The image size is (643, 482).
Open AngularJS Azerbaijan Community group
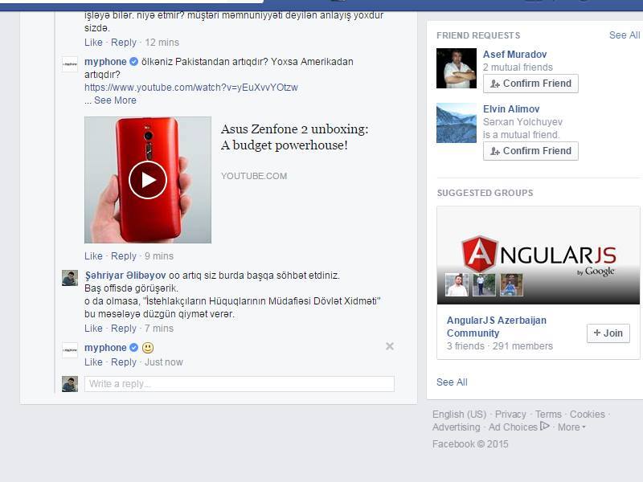[496, 327]
